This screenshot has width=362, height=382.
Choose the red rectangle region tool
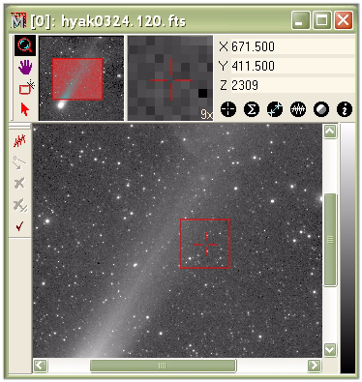[26, 87]
